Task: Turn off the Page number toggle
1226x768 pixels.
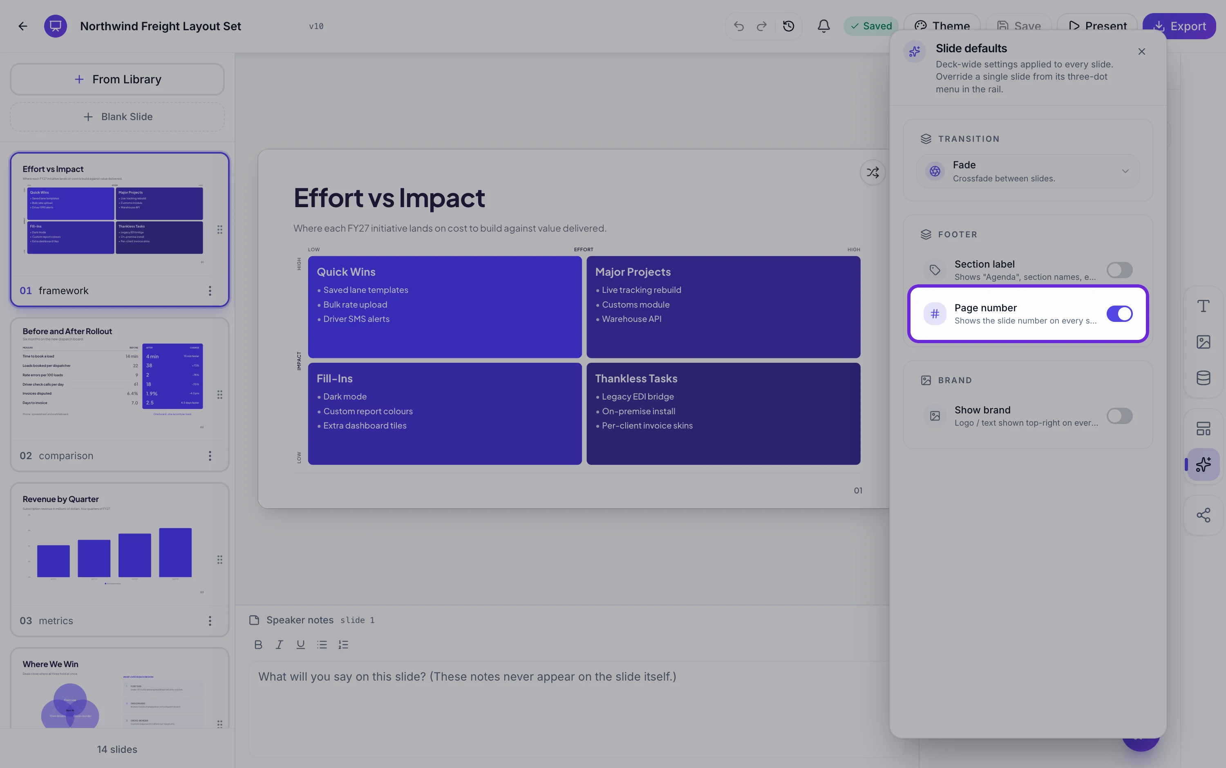Action: [x=1119, y=314]
